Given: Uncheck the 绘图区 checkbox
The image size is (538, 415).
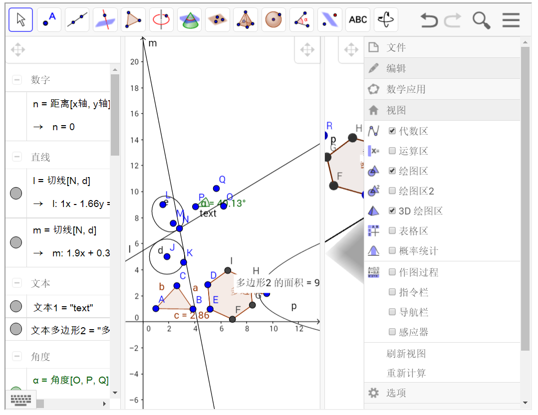Looking at the screenshot, I should point(392,171).
